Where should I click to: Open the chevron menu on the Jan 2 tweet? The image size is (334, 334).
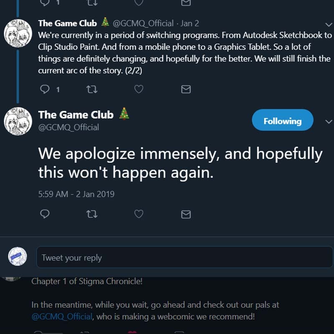coord(329,25)
